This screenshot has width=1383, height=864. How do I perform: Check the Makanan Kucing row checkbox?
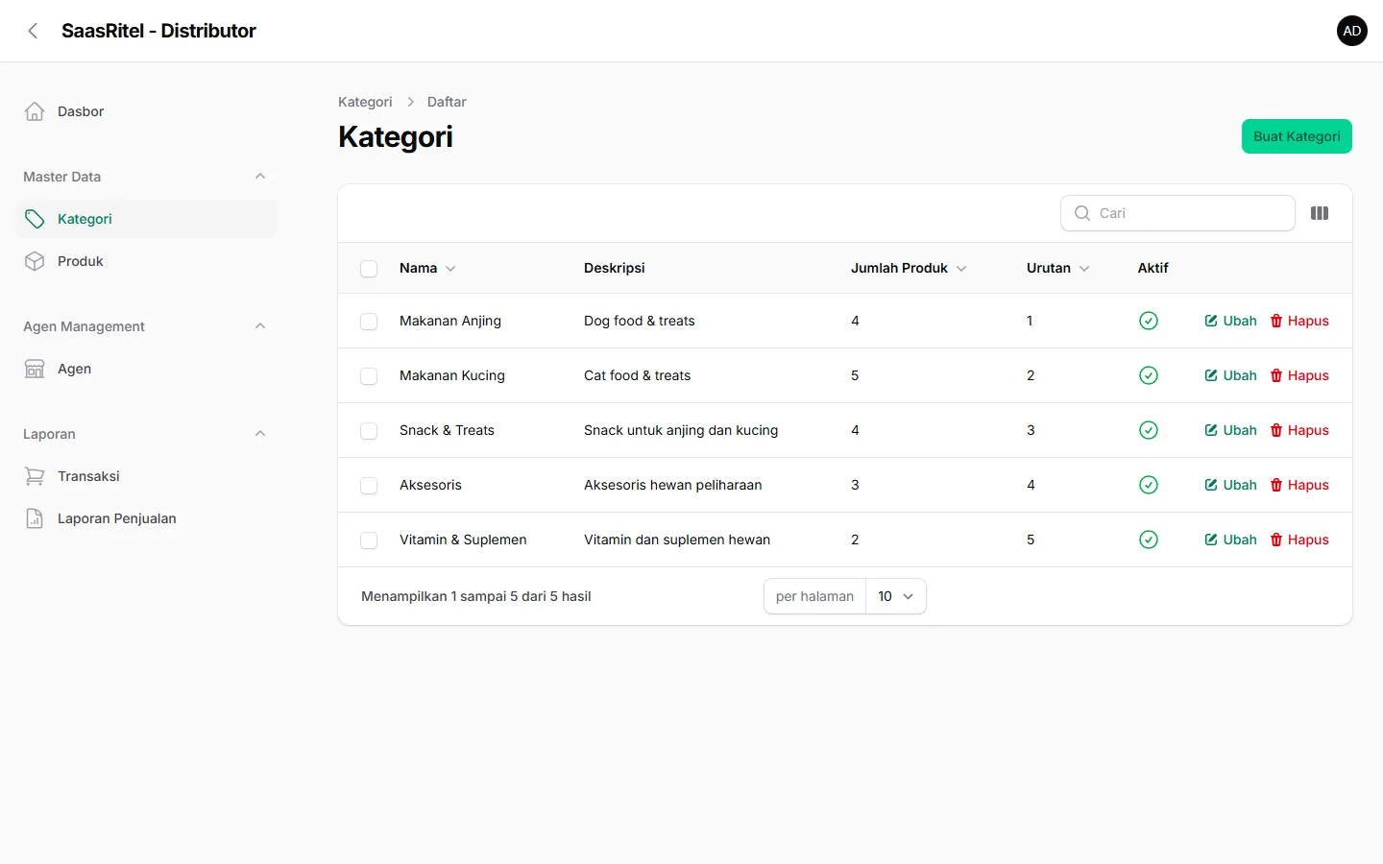(369, 376)
